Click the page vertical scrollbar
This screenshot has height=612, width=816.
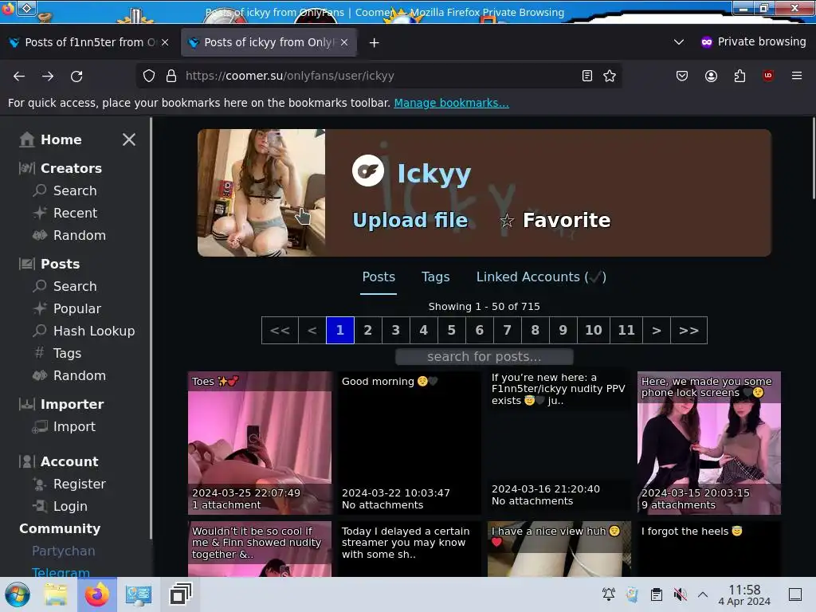(x=813, y=159)
